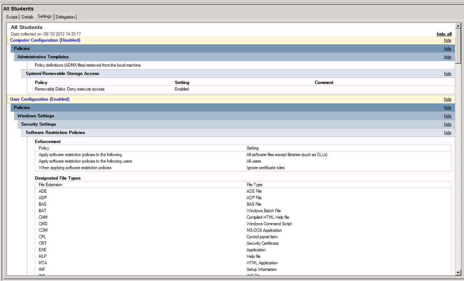Collapse Software Restriction Policies section

click(447, 133)
